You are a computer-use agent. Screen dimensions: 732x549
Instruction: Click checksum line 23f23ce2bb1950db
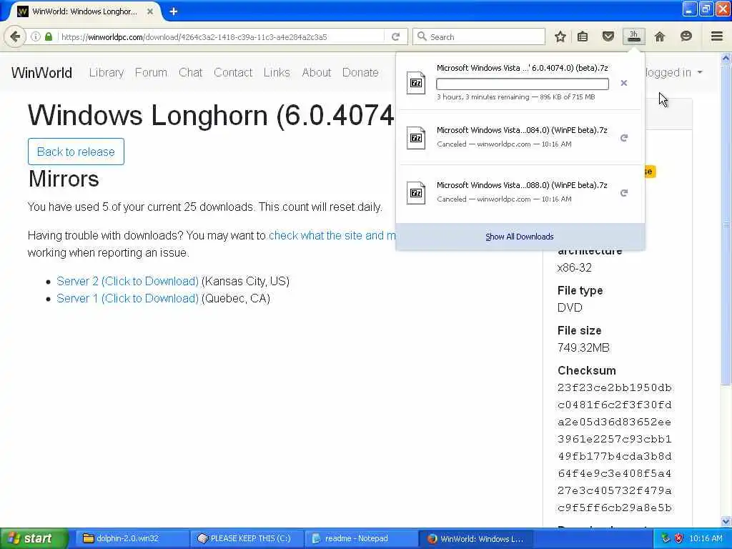point(615,388)
